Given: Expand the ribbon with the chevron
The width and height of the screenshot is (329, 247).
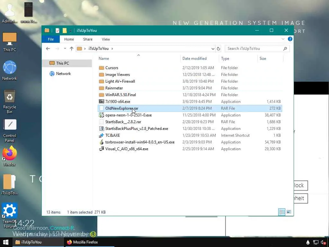Looking at the screenshot, I should pyautogui.click(x=283, y=39).
